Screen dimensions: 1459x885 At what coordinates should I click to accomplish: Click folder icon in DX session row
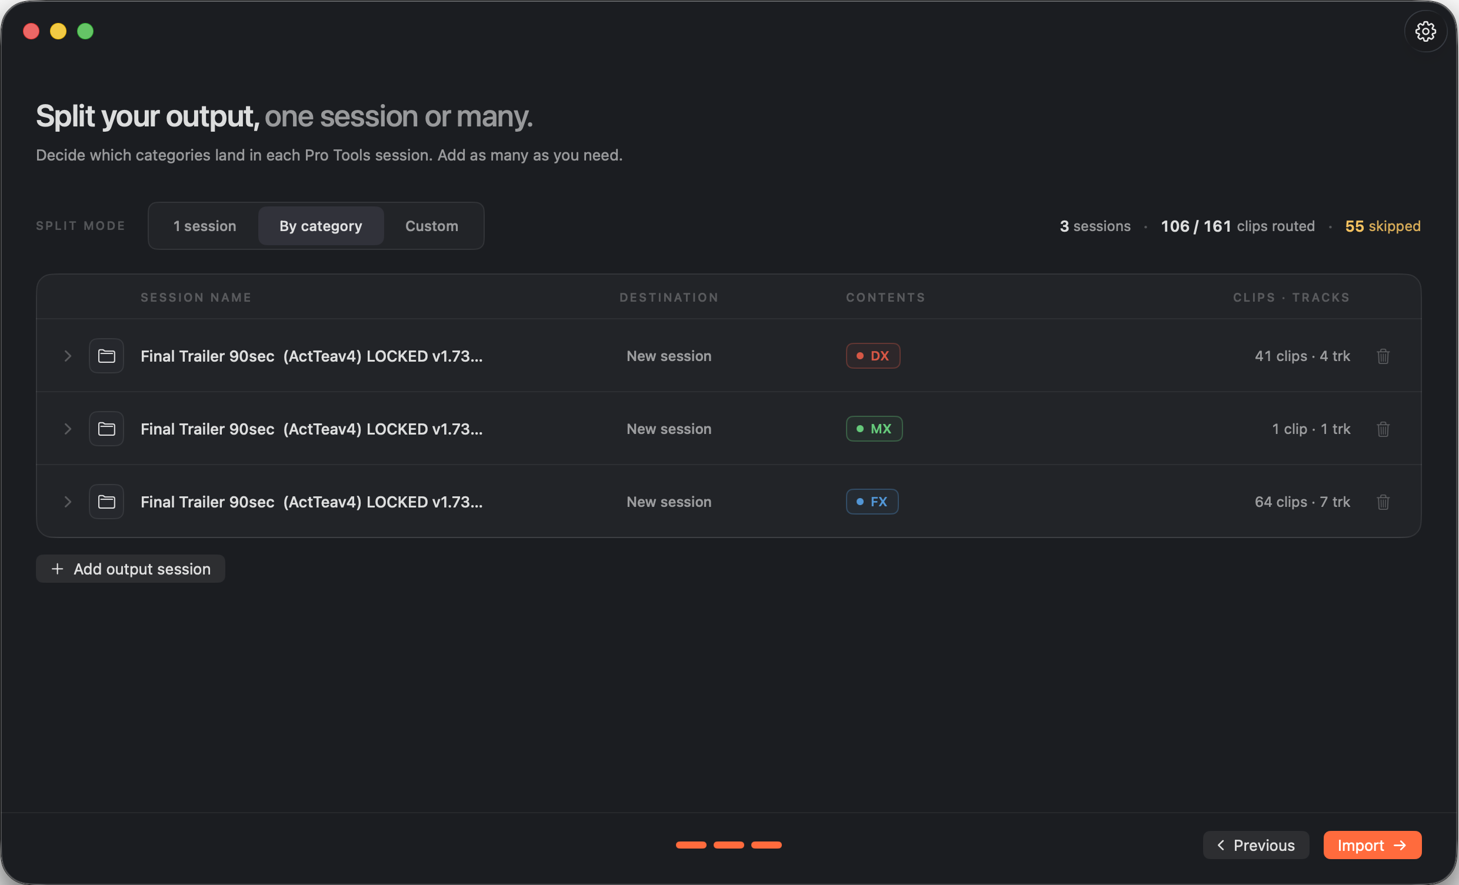point(106,356)
